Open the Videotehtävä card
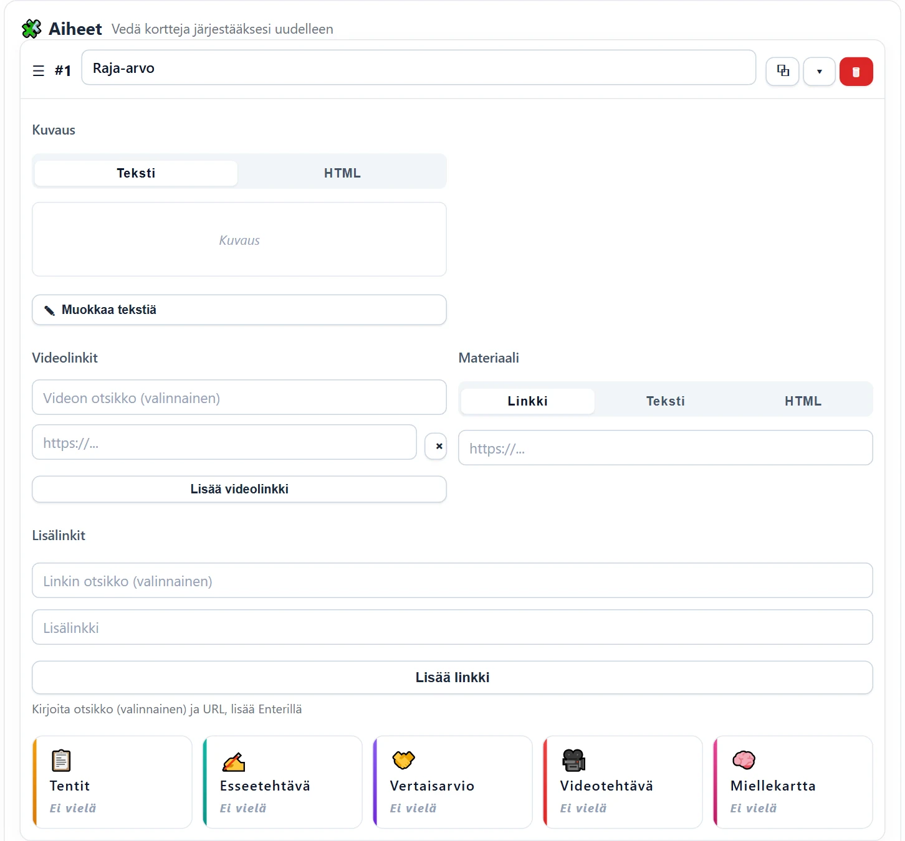905x841 pixels. (x=623, y=782)
